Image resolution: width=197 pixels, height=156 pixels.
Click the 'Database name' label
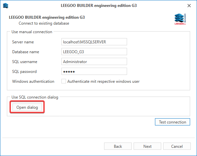(x=26, y=52)
